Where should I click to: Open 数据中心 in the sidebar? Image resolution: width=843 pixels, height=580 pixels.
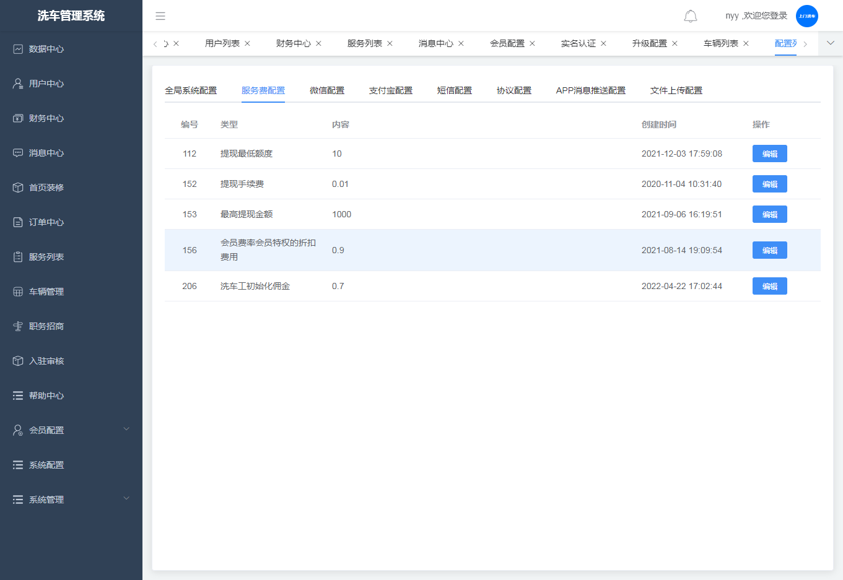[x=46, y=49]
